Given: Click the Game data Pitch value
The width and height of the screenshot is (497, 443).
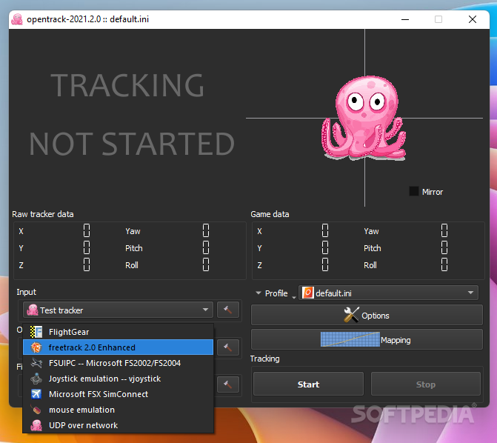Looking at the screenshot, I should (444, 247).
